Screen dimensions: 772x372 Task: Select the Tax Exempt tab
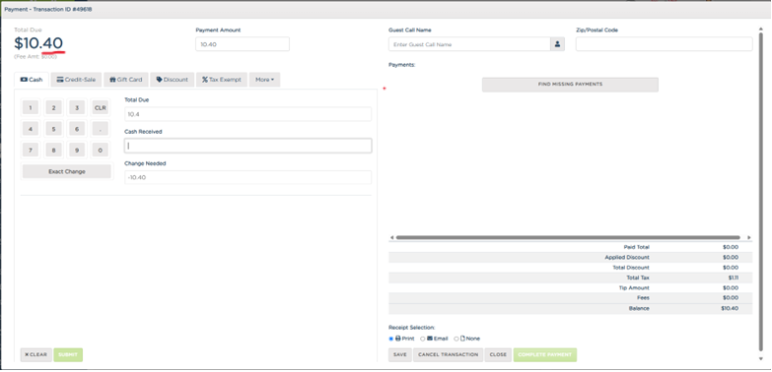coord(222,80)
